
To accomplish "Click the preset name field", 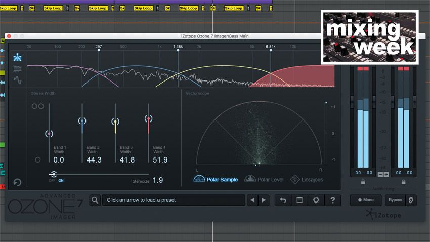I will (x=174, y=200).
